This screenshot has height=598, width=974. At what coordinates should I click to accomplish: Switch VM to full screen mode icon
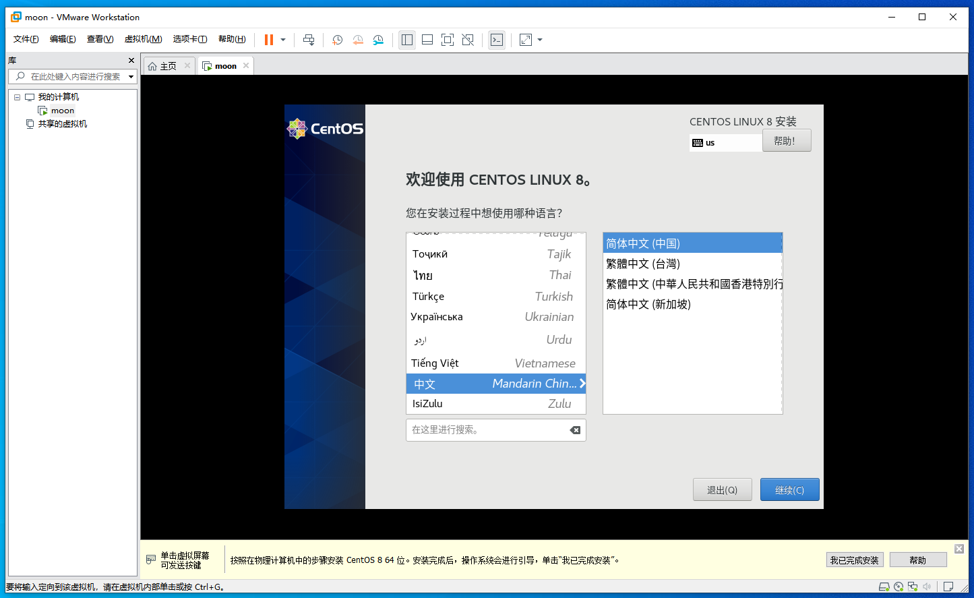pyautogui.click(x=448, y=40)
